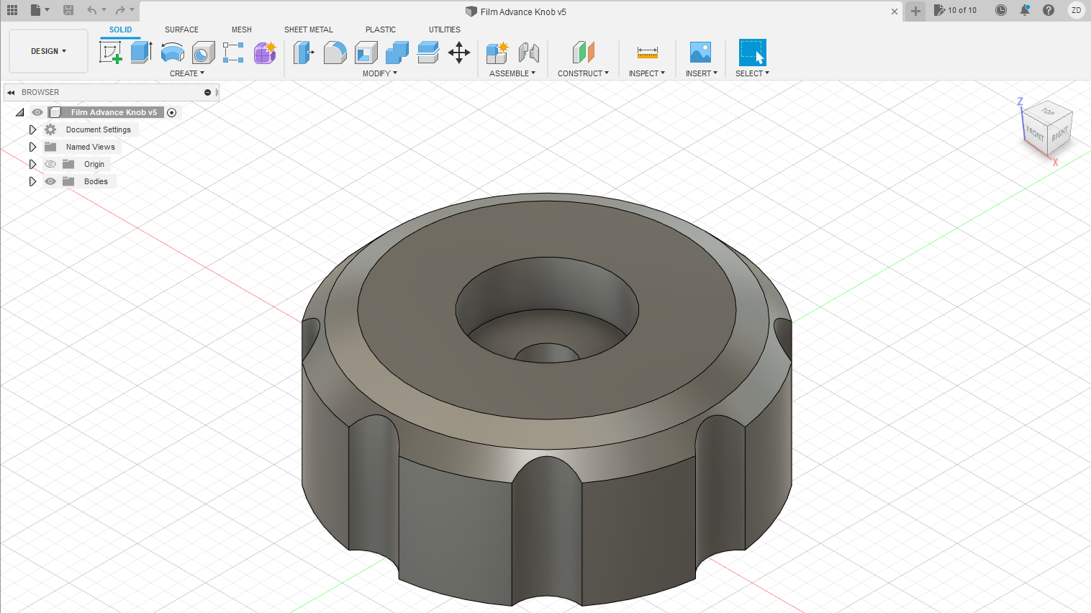
Task: Select the Shell tool
Action: point(366,52)
